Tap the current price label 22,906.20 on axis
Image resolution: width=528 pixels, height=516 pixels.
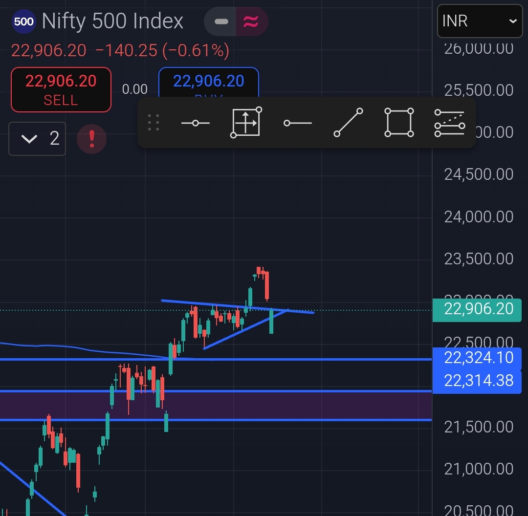coord(478,309)
